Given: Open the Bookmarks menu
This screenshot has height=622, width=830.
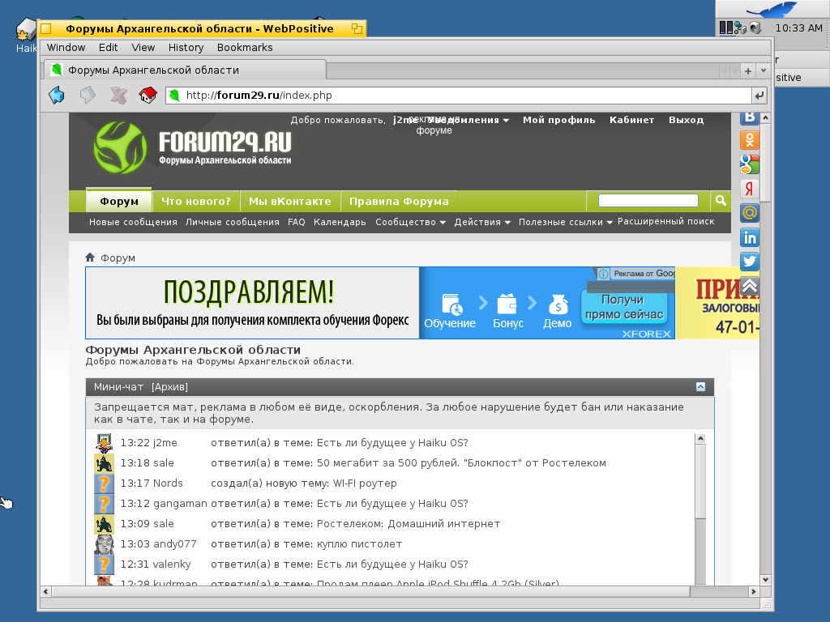Looking at the screenshot, I should (245, 48).
